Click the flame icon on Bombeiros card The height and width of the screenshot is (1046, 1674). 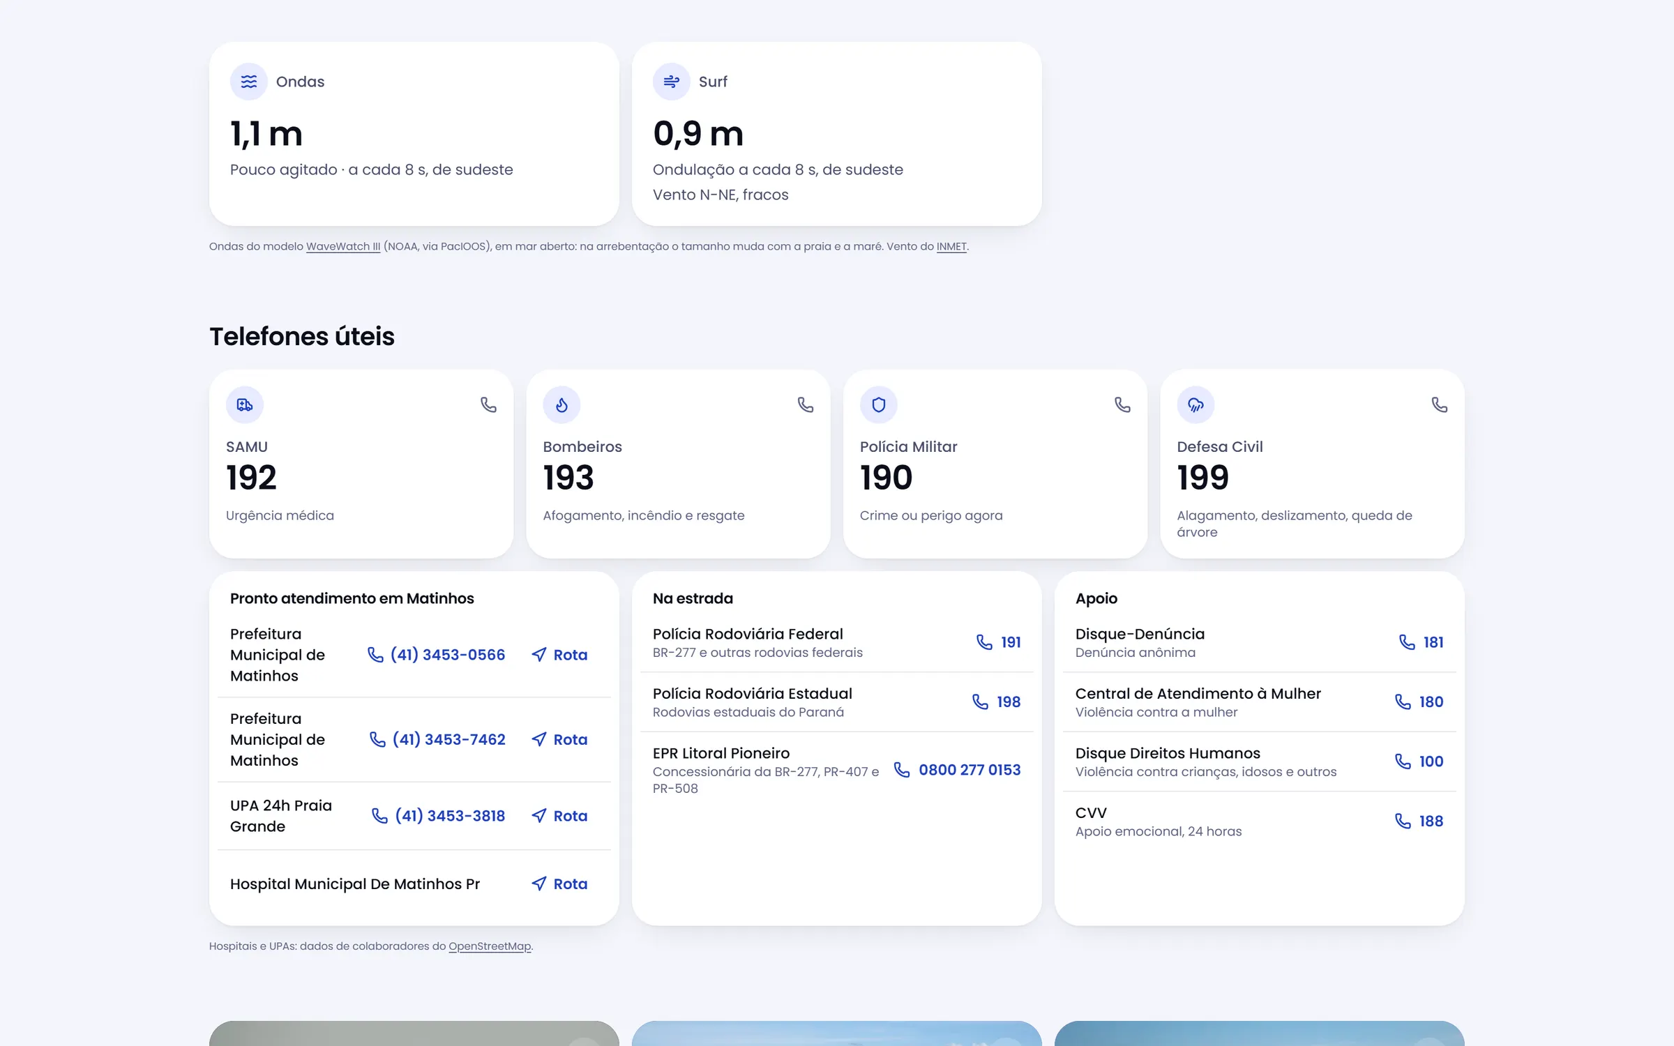coord(561,404)
